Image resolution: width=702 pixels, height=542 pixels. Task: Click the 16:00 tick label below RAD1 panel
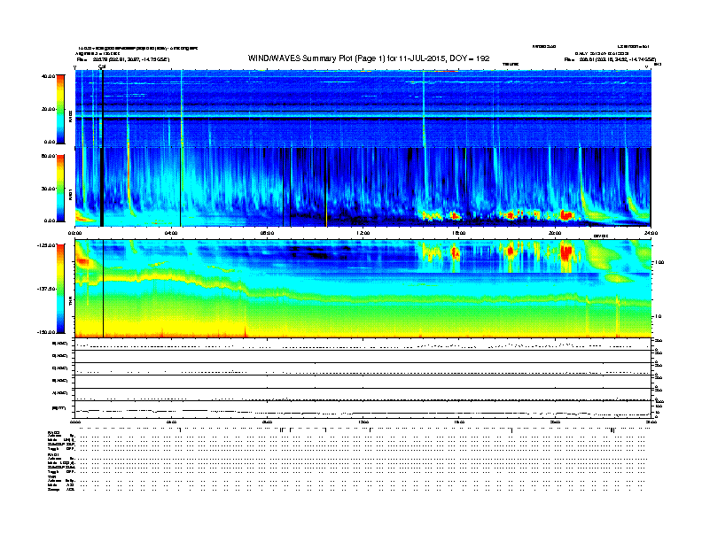pyautogui.click(x=459, y=233)
